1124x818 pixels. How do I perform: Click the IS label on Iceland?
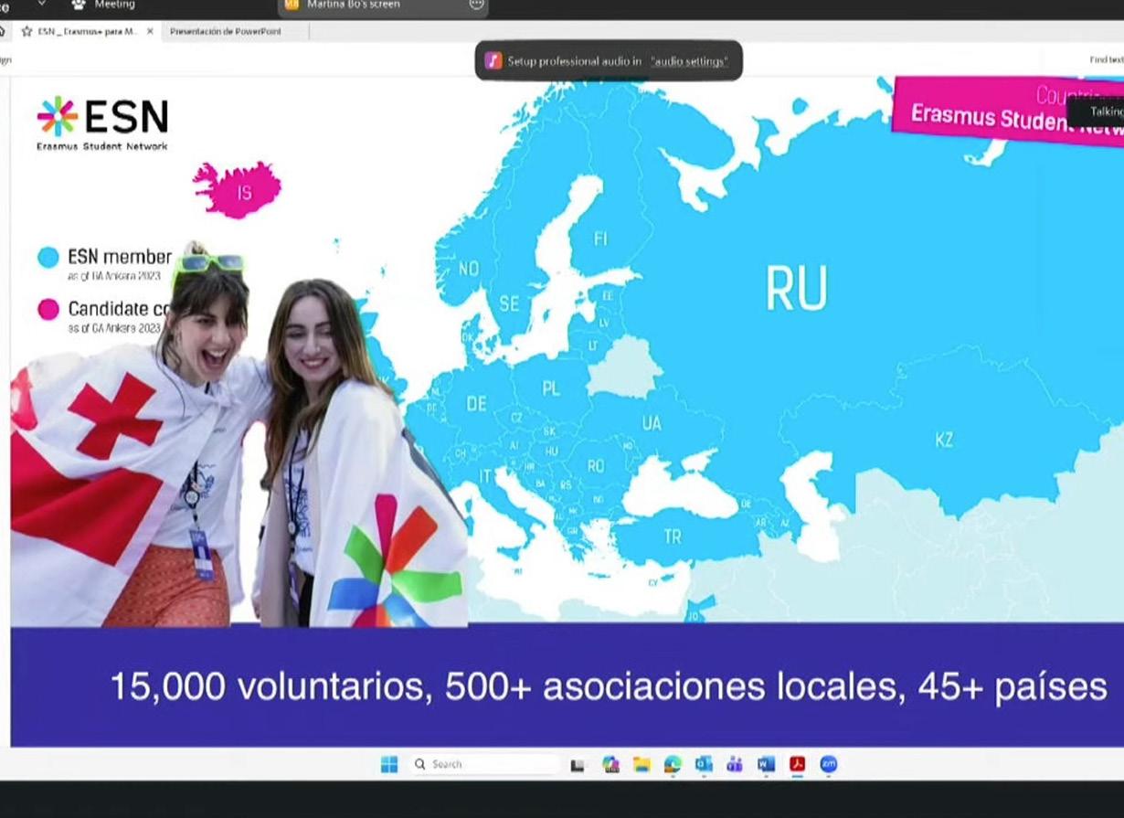[244, 193]
